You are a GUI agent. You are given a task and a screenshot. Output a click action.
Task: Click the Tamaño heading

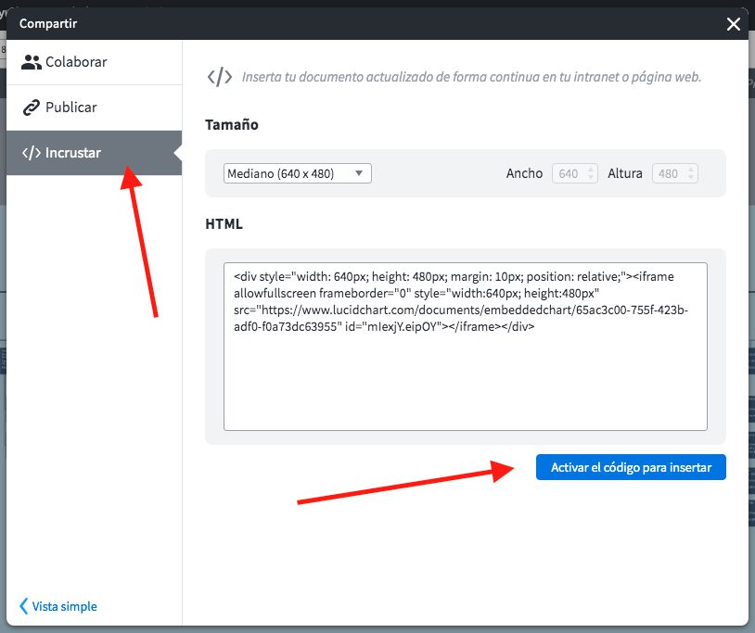point(232,124)
